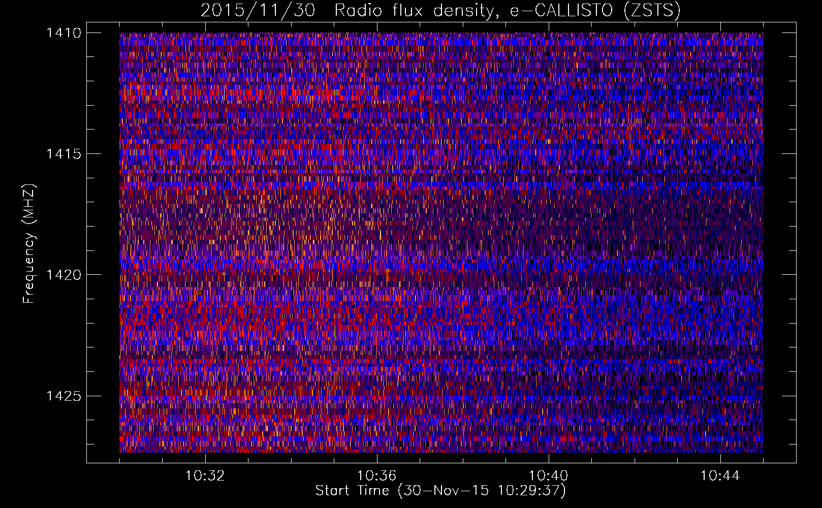Click the plot title "2015/11/30 Radio flux density, e-CALLISTO (ZSTS)"
Screen dimensions: 822x508
[440, 10]
